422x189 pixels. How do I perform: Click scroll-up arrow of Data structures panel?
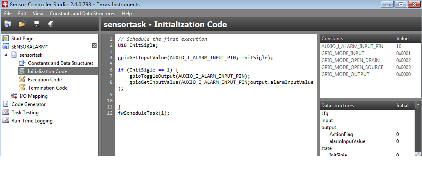pyautogui.click(x=418, y=105)
